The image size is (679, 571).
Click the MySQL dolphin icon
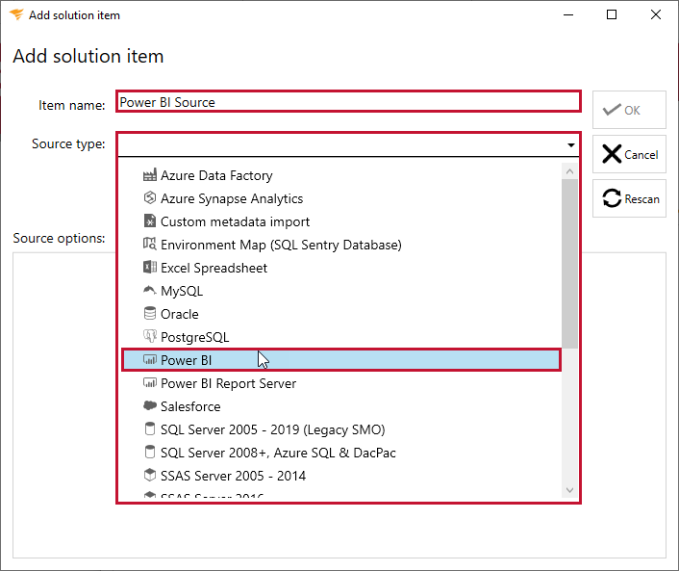pos(149,290)
